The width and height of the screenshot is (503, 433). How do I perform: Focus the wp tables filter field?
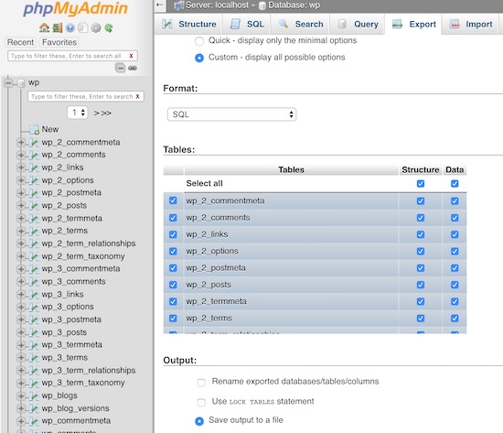point(86,96)
